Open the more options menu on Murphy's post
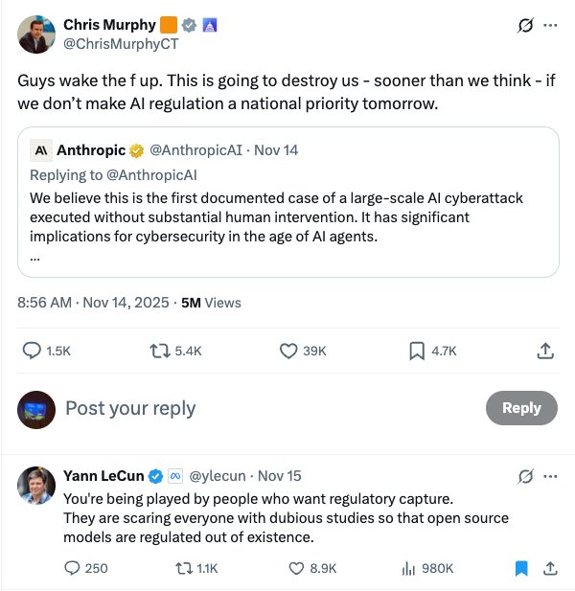This screenshot has width=575, height=591. 550,26
